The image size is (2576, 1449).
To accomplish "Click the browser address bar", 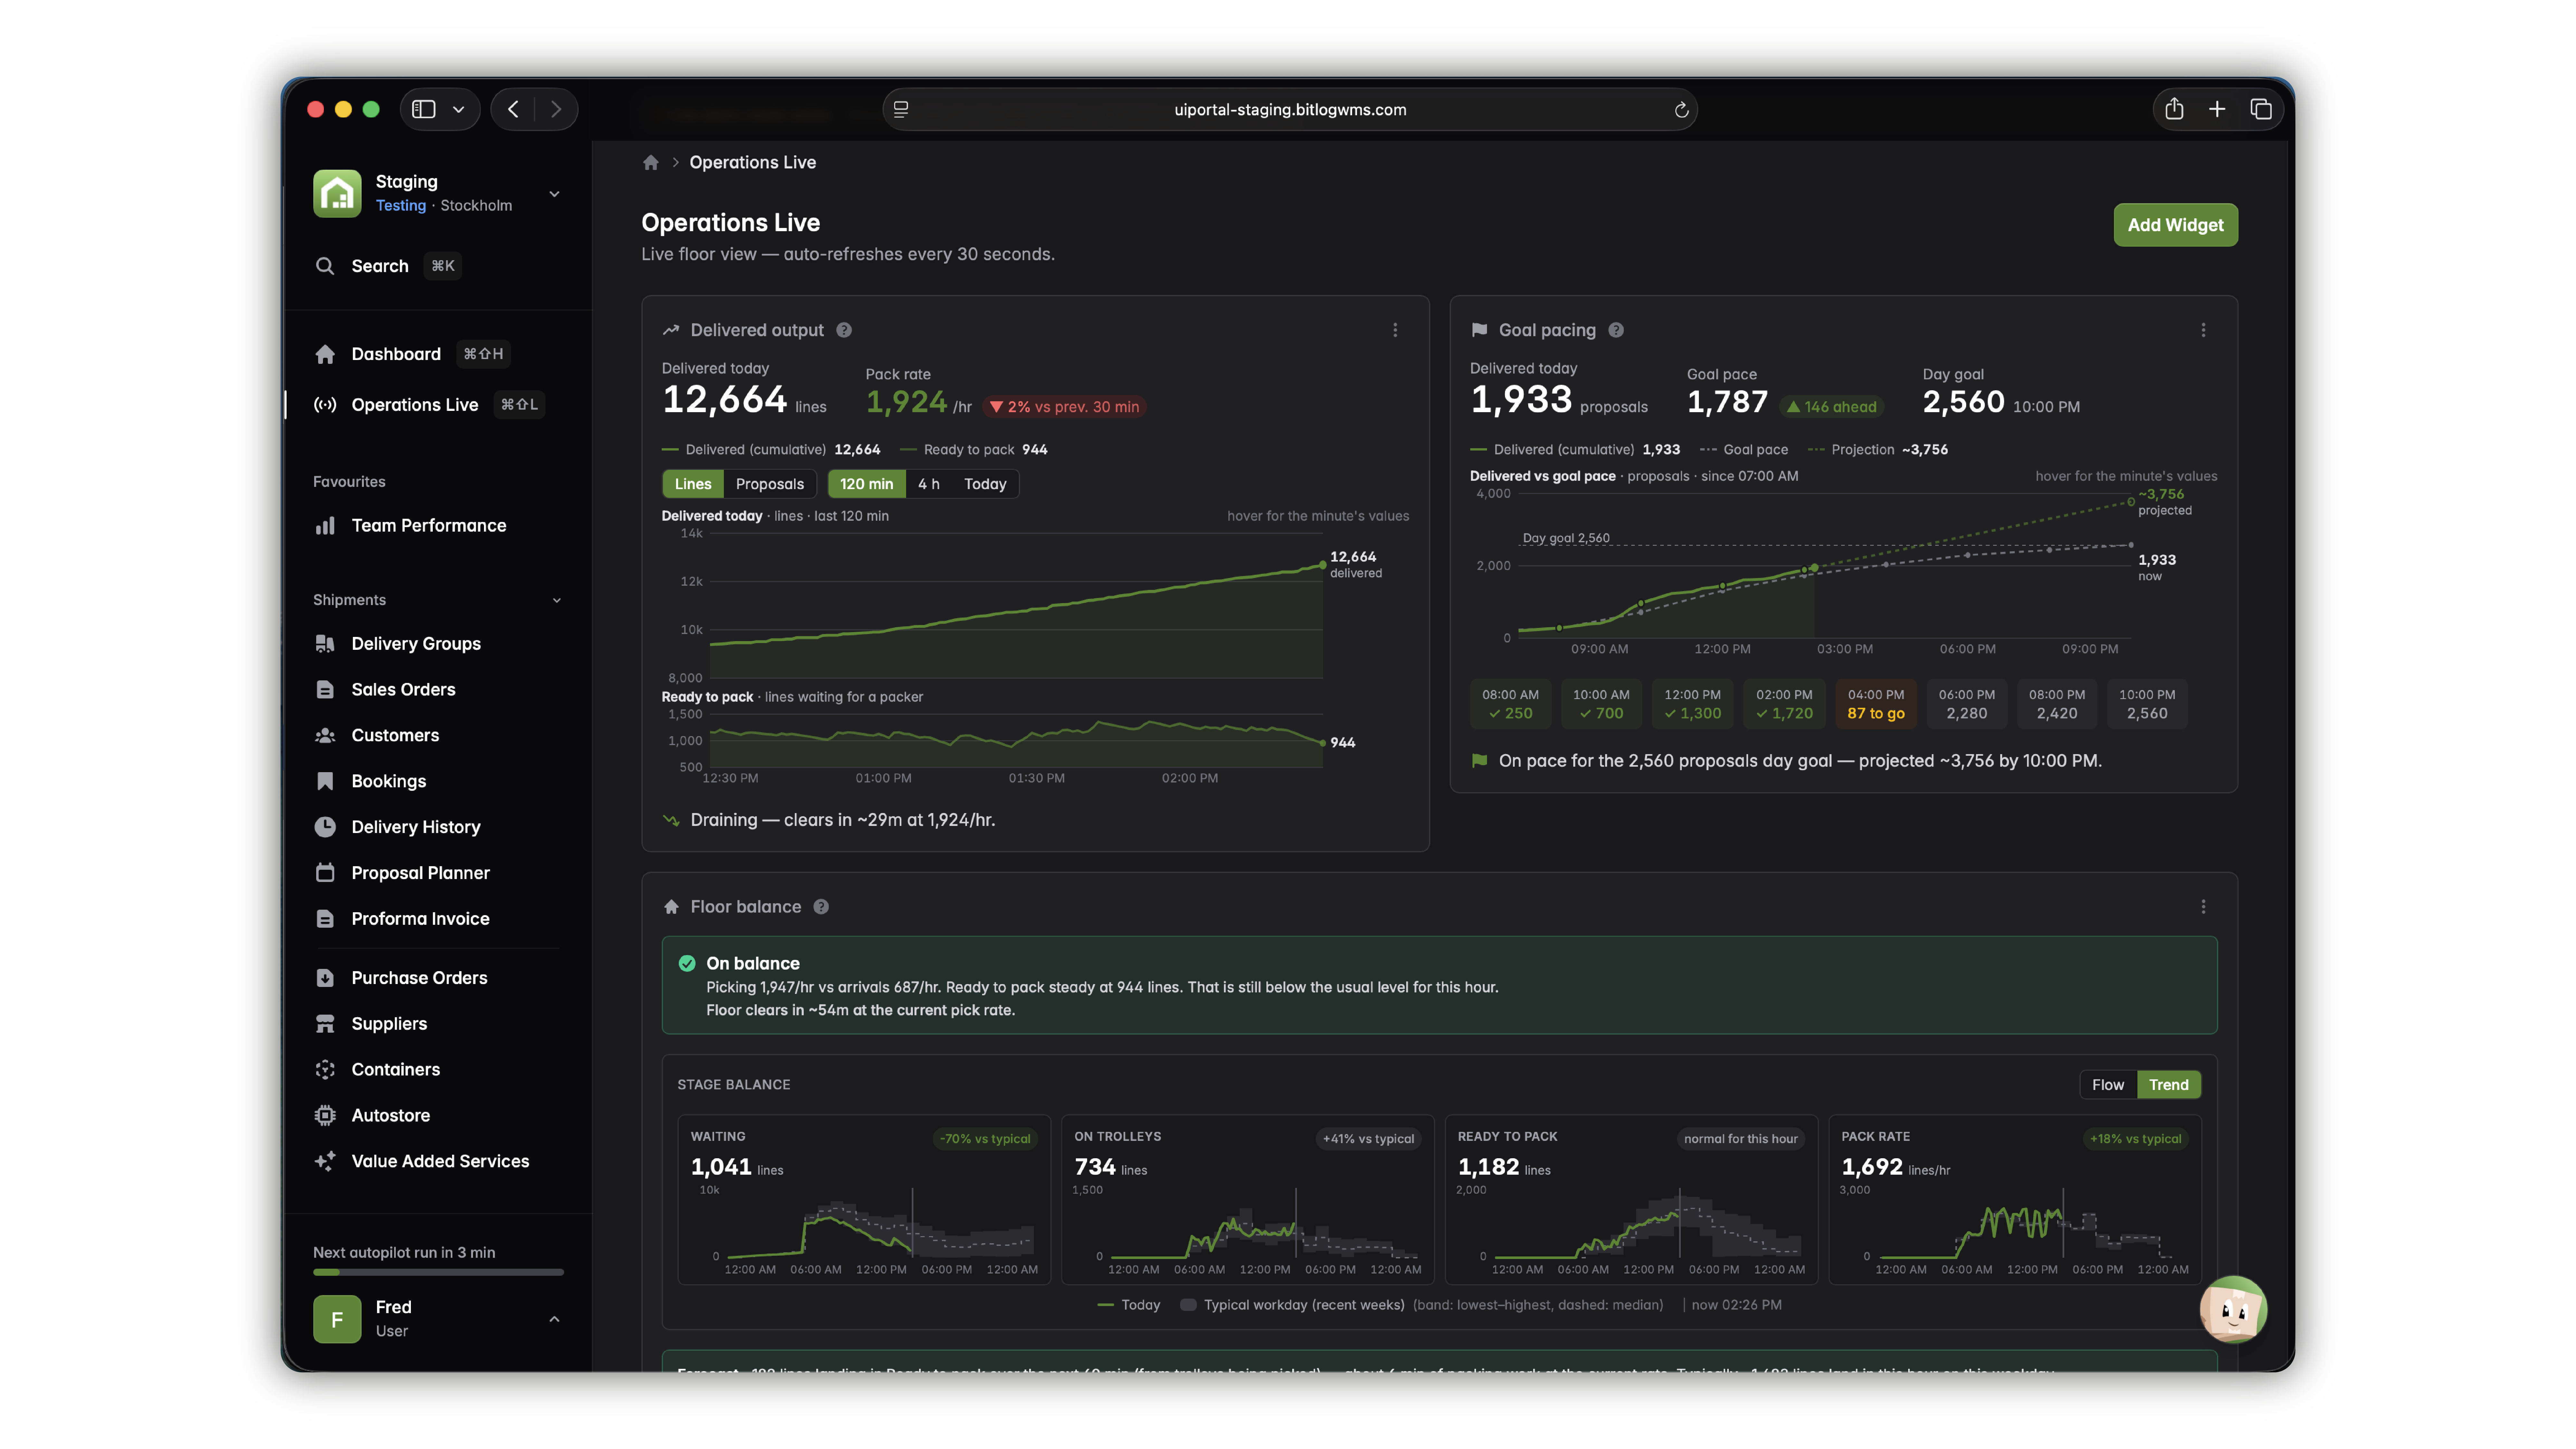I will (1290, 110).
